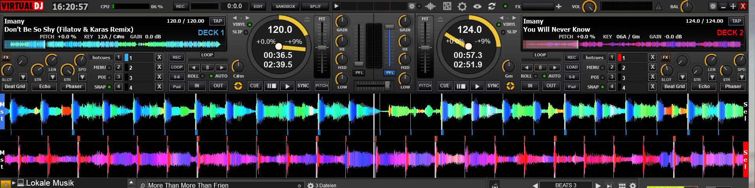This screenshot has height=188, width=755.
Task: Select Deck 1 Pad mode
Action: (x=177, y=87)
